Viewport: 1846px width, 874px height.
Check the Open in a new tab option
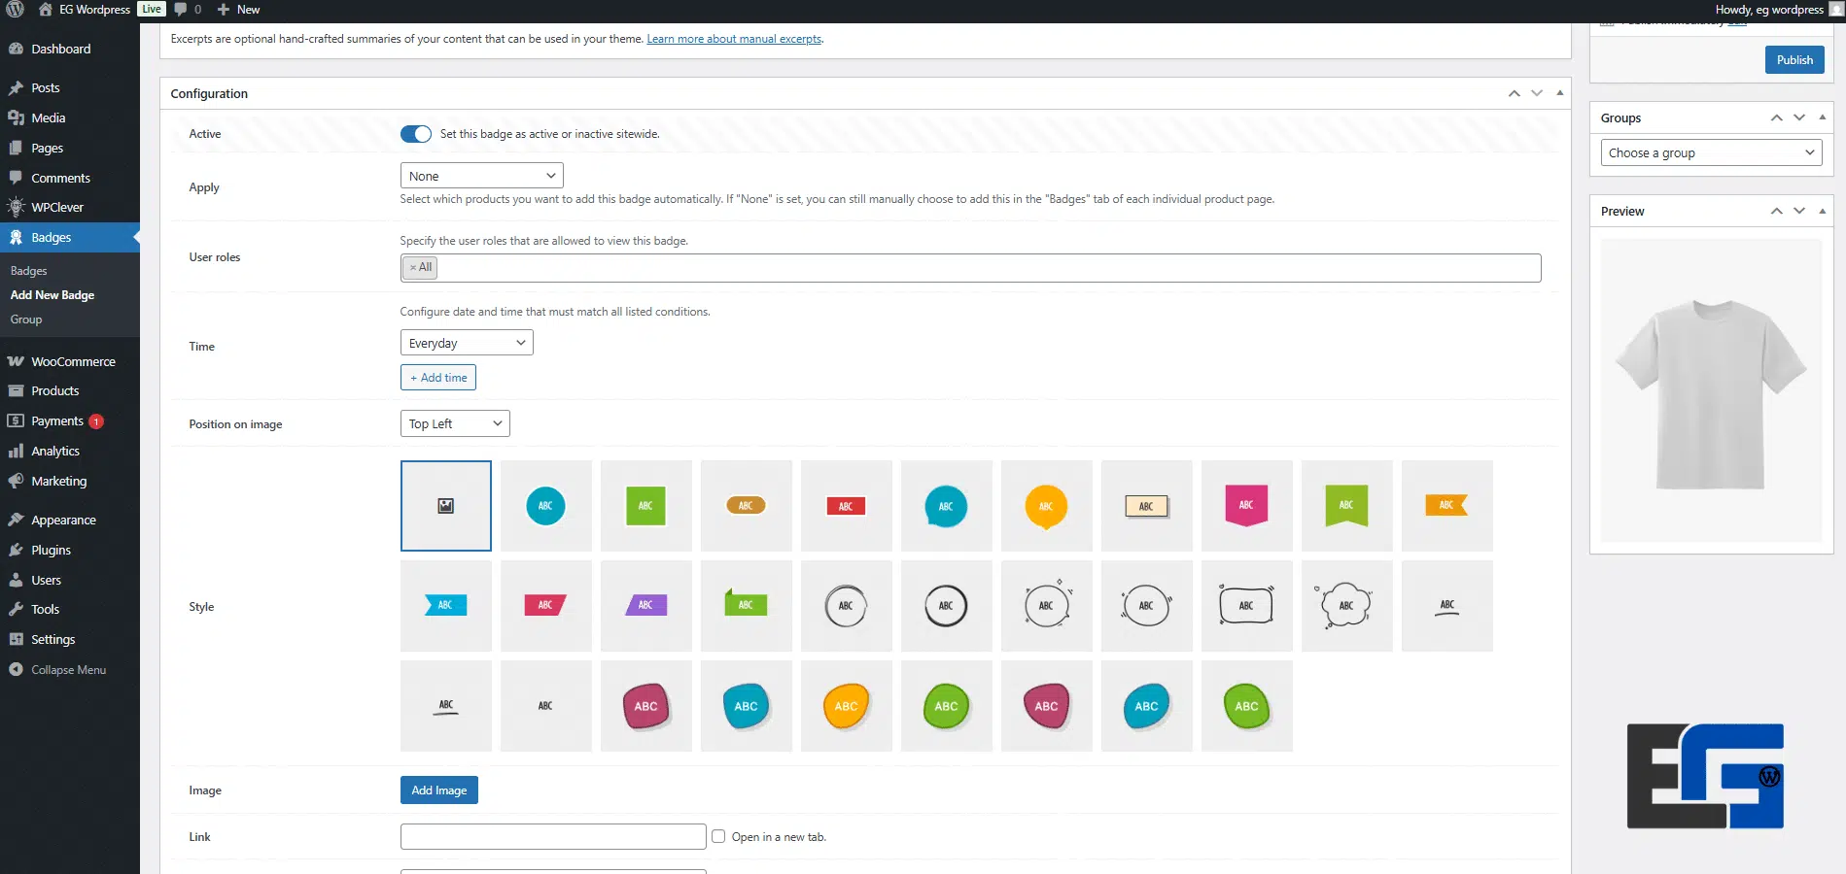tap(717, 836)
